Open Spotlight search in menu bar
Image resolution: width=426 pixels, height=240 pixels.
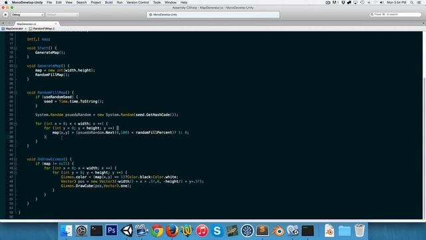coord(412,3)
